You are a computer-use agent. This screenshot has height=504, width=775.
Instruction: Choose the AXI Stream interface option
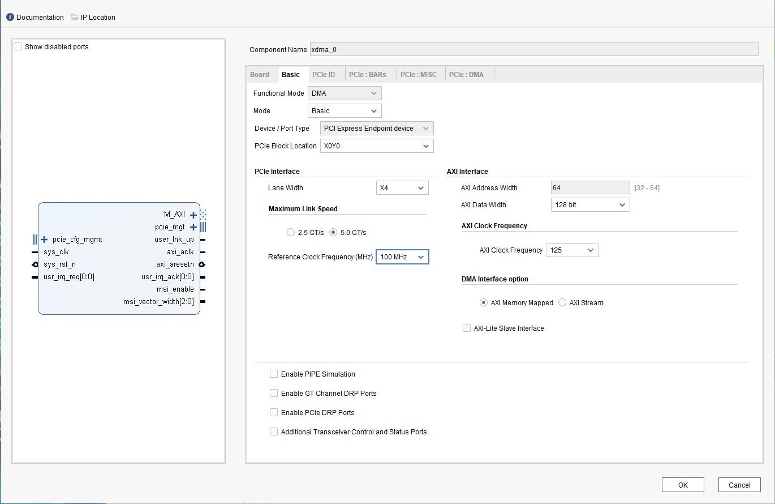point(562,302)
